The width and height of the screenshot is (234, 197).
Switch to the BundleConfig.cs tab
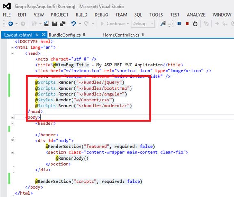pyautogui.click(x=65, y=35)
